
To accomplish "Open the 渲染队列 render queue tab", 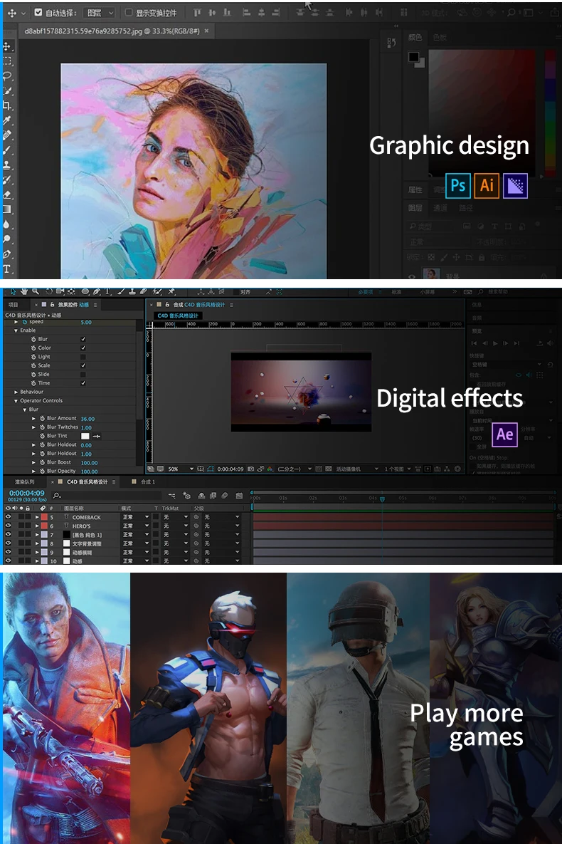I will (x=25, y=482).
